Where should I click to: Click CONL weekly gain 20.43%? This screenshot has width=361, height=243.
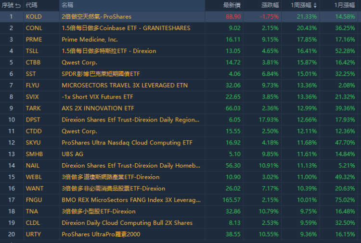tap(307, 28)
